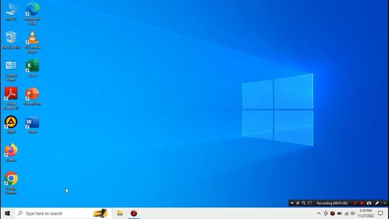The image size is (389, 219).
Task: Click the recorder zoom magnifier icon
Action: [x=304, y=203]
